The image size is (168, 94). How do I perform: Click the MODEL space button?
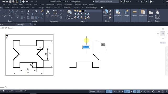[92, 91]
